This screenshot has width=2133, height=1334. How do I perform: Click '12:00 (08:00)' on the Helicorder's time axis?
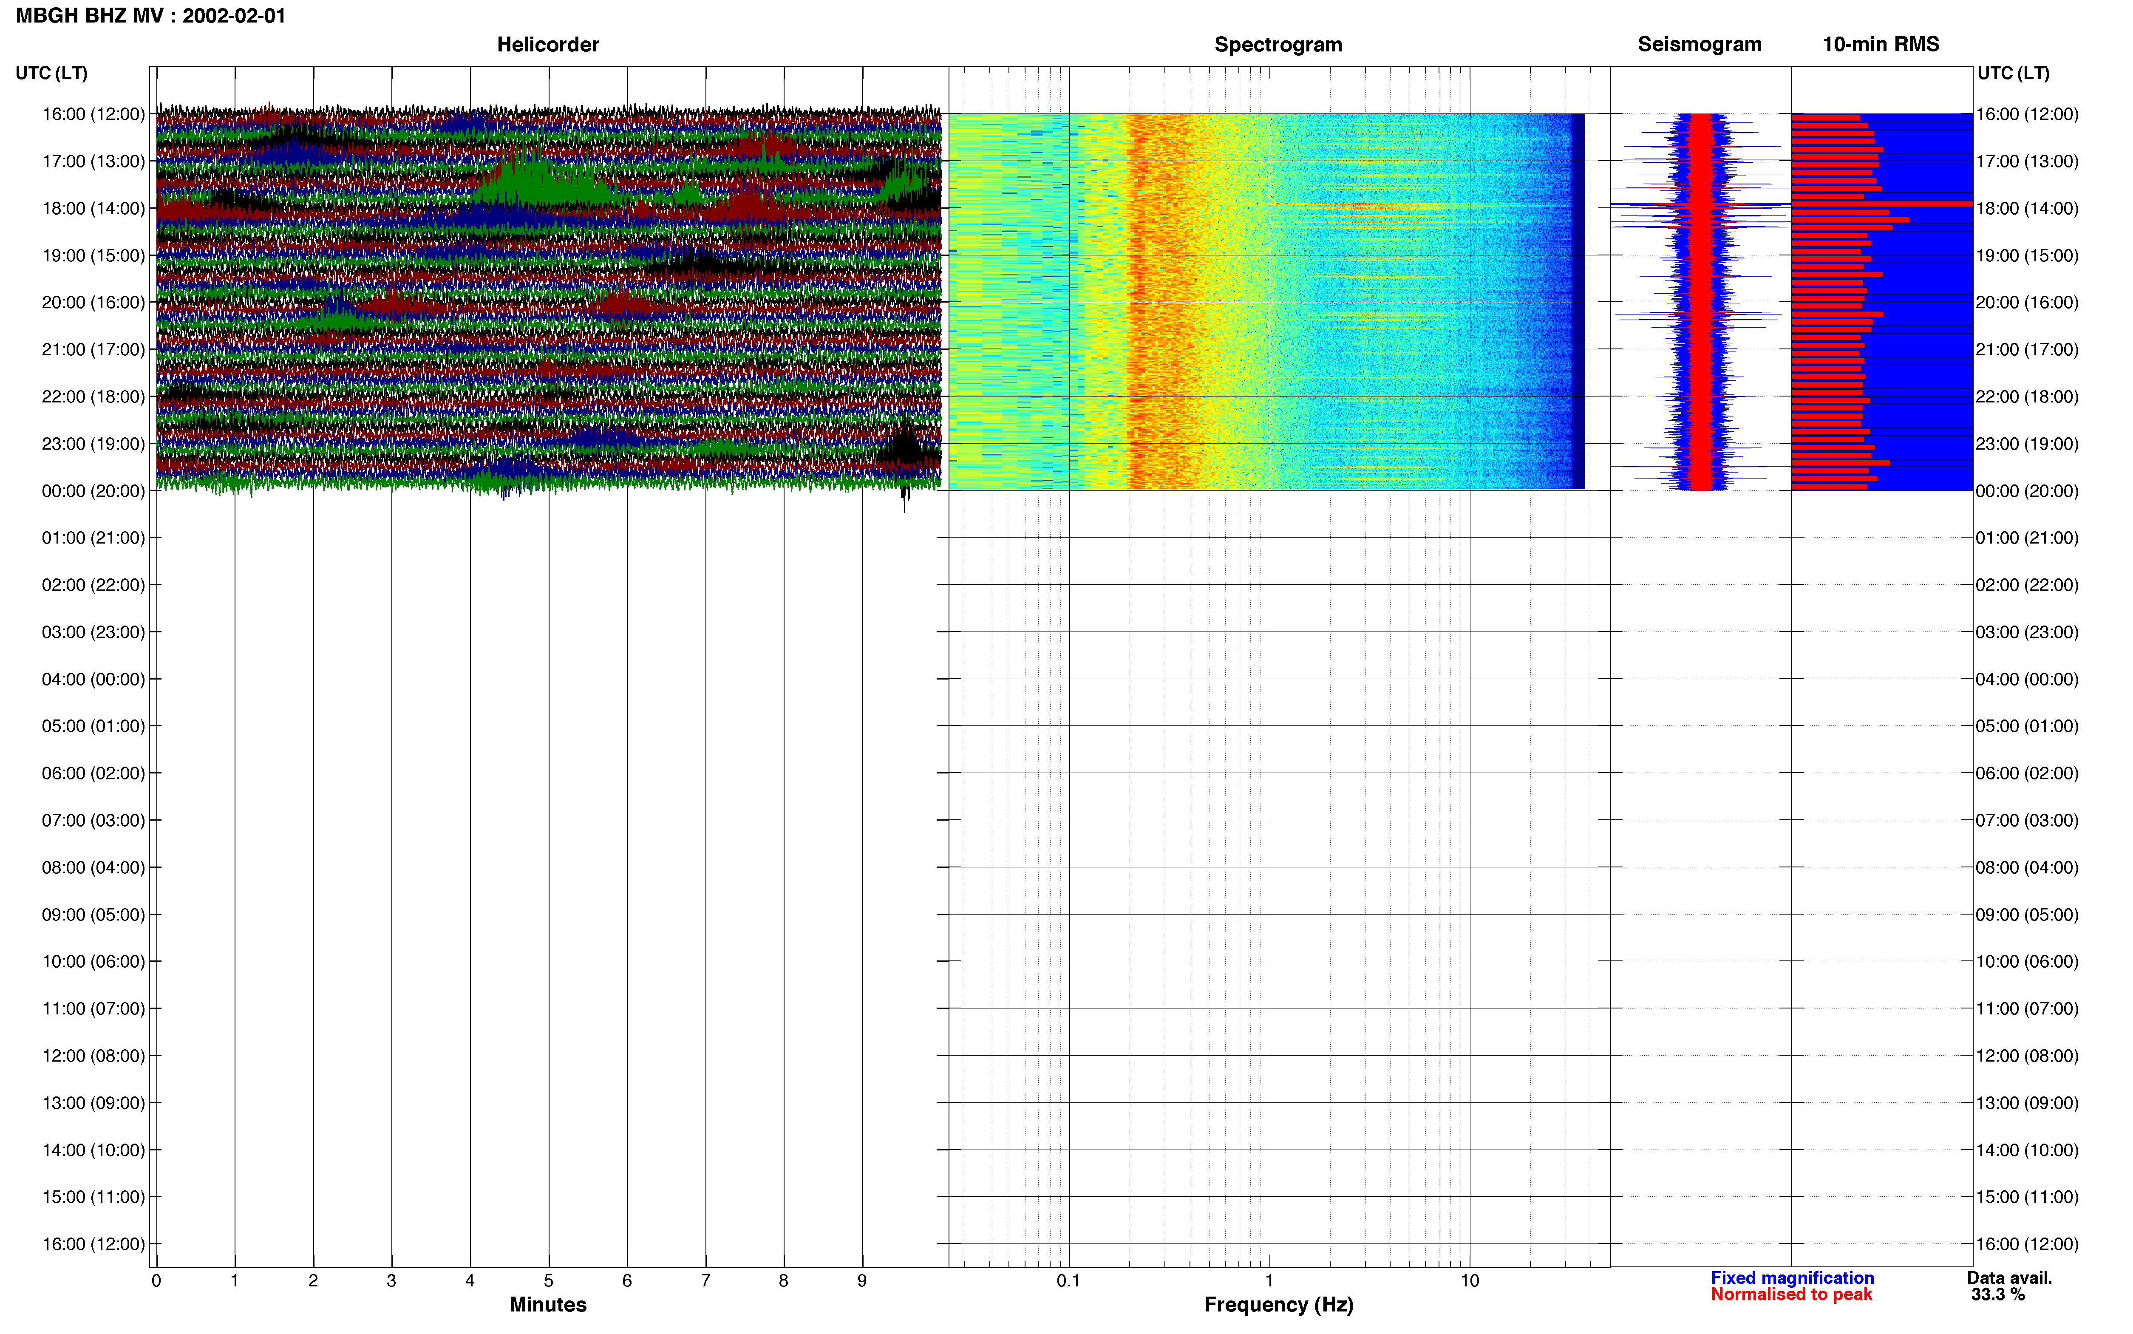[93, 1056]
